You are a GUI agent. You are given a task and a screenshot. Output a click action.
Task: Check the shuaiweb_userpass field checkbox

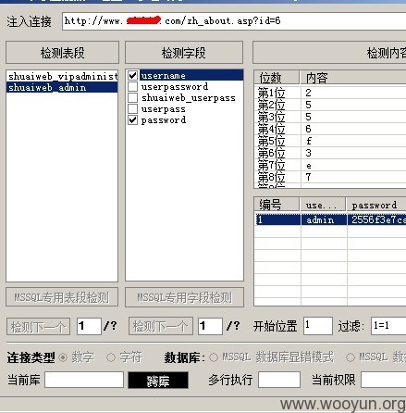coord(132,97)
